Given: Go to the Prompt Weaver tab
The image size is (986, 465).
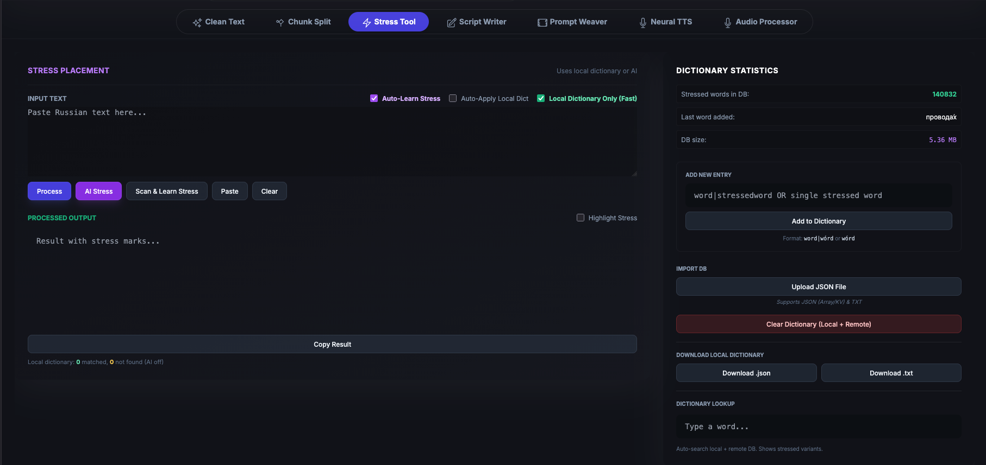Looking at the screenshot, I should coord(572,22).
